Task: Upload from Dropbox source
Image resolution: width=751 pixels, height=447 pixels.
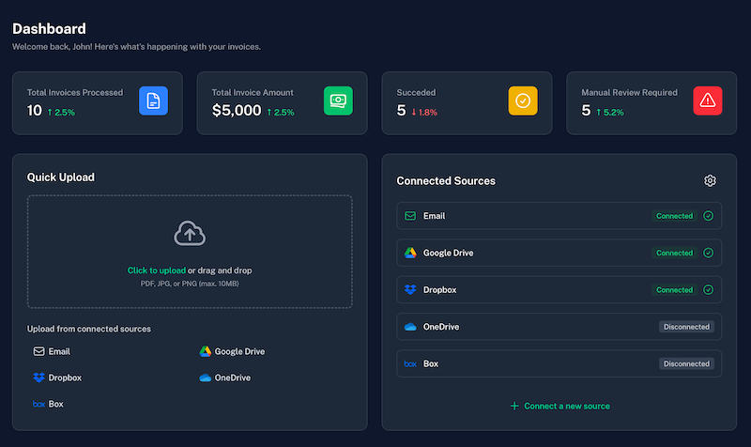Action: (x=57, y=378)
